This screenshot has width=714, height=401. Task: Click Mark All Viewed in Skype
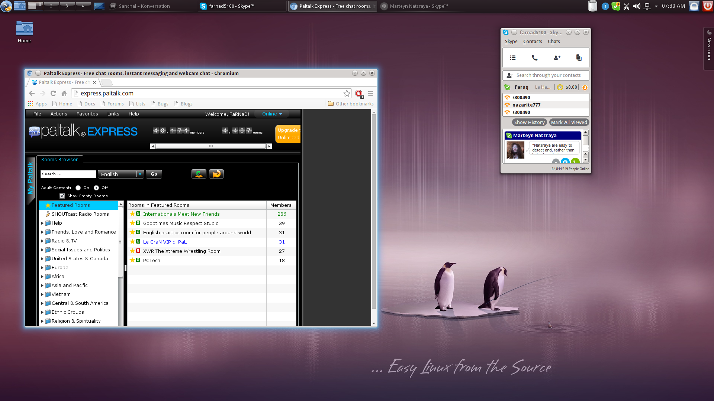(569, 123)
